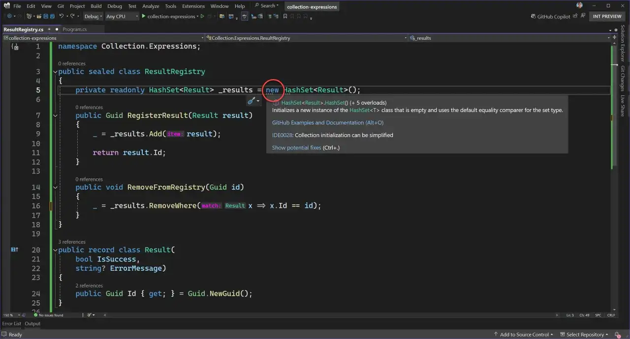Click the screwdriver quick actions icon

coord(252,101)
